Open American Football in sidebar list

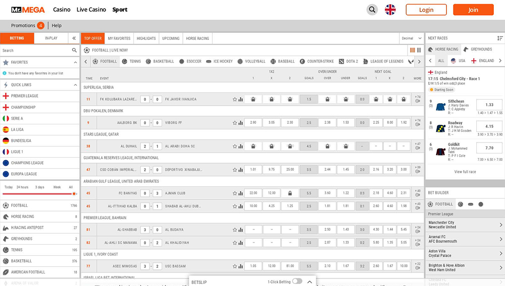[x=39, y=272]
